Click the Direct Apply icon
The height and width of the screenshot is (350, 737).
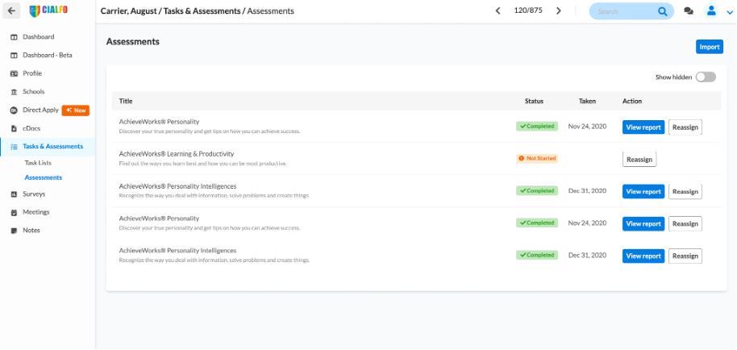[x=14, y=110]
